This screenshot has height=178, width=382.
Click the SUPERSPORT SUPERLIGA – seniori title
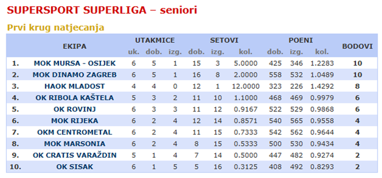(x=102, y=11)
